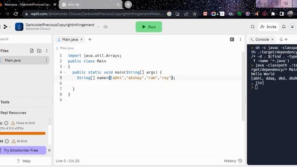Open Files panel more options
The height and width of the screenshot is (167, 297).
coord(46,51)
